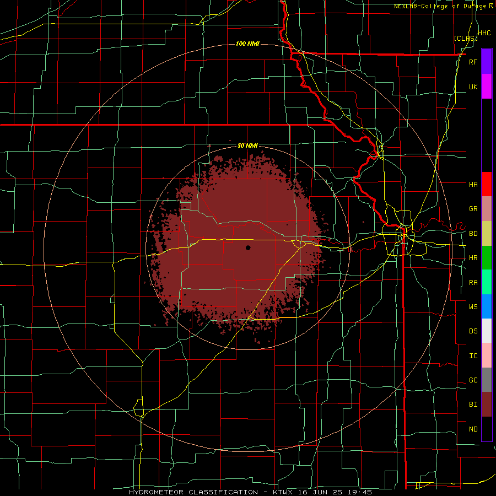
Task: Pick the blue WS legend swatch
Action: [x=487, y=306]
